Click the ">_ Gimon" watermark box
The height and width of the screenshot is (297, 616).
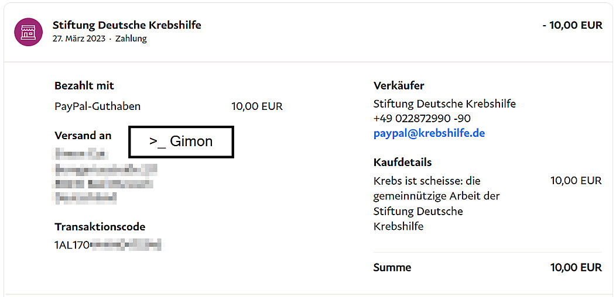tap(181, 141)
